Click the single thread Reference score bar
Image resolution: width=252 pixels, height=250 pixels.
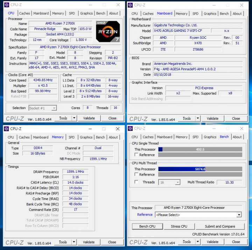pyautogui.click(x=200, y=155)
